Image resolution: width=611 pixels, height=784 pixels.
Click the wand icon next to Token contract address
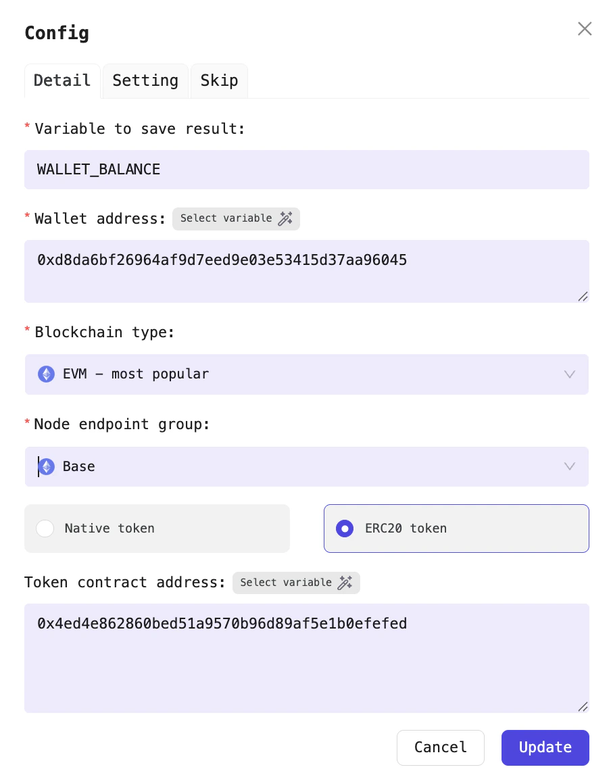click(345, 583)
